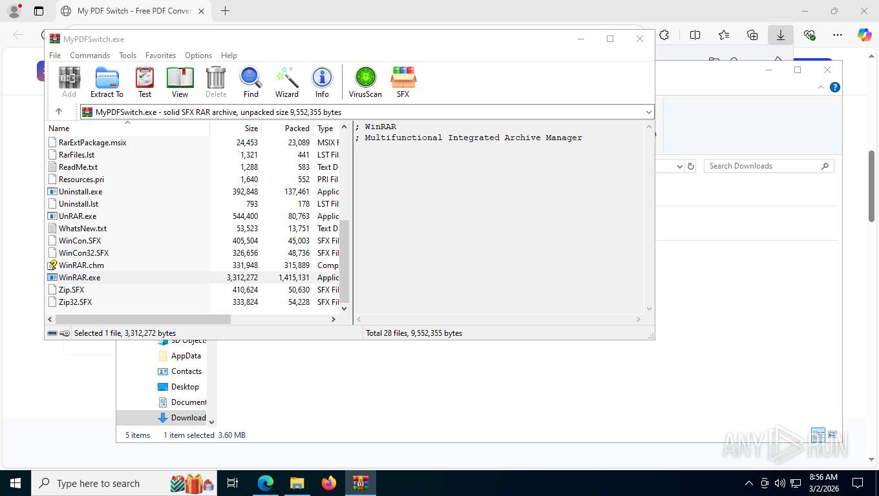Click the Test archive toolbar icon

(145, 82)
